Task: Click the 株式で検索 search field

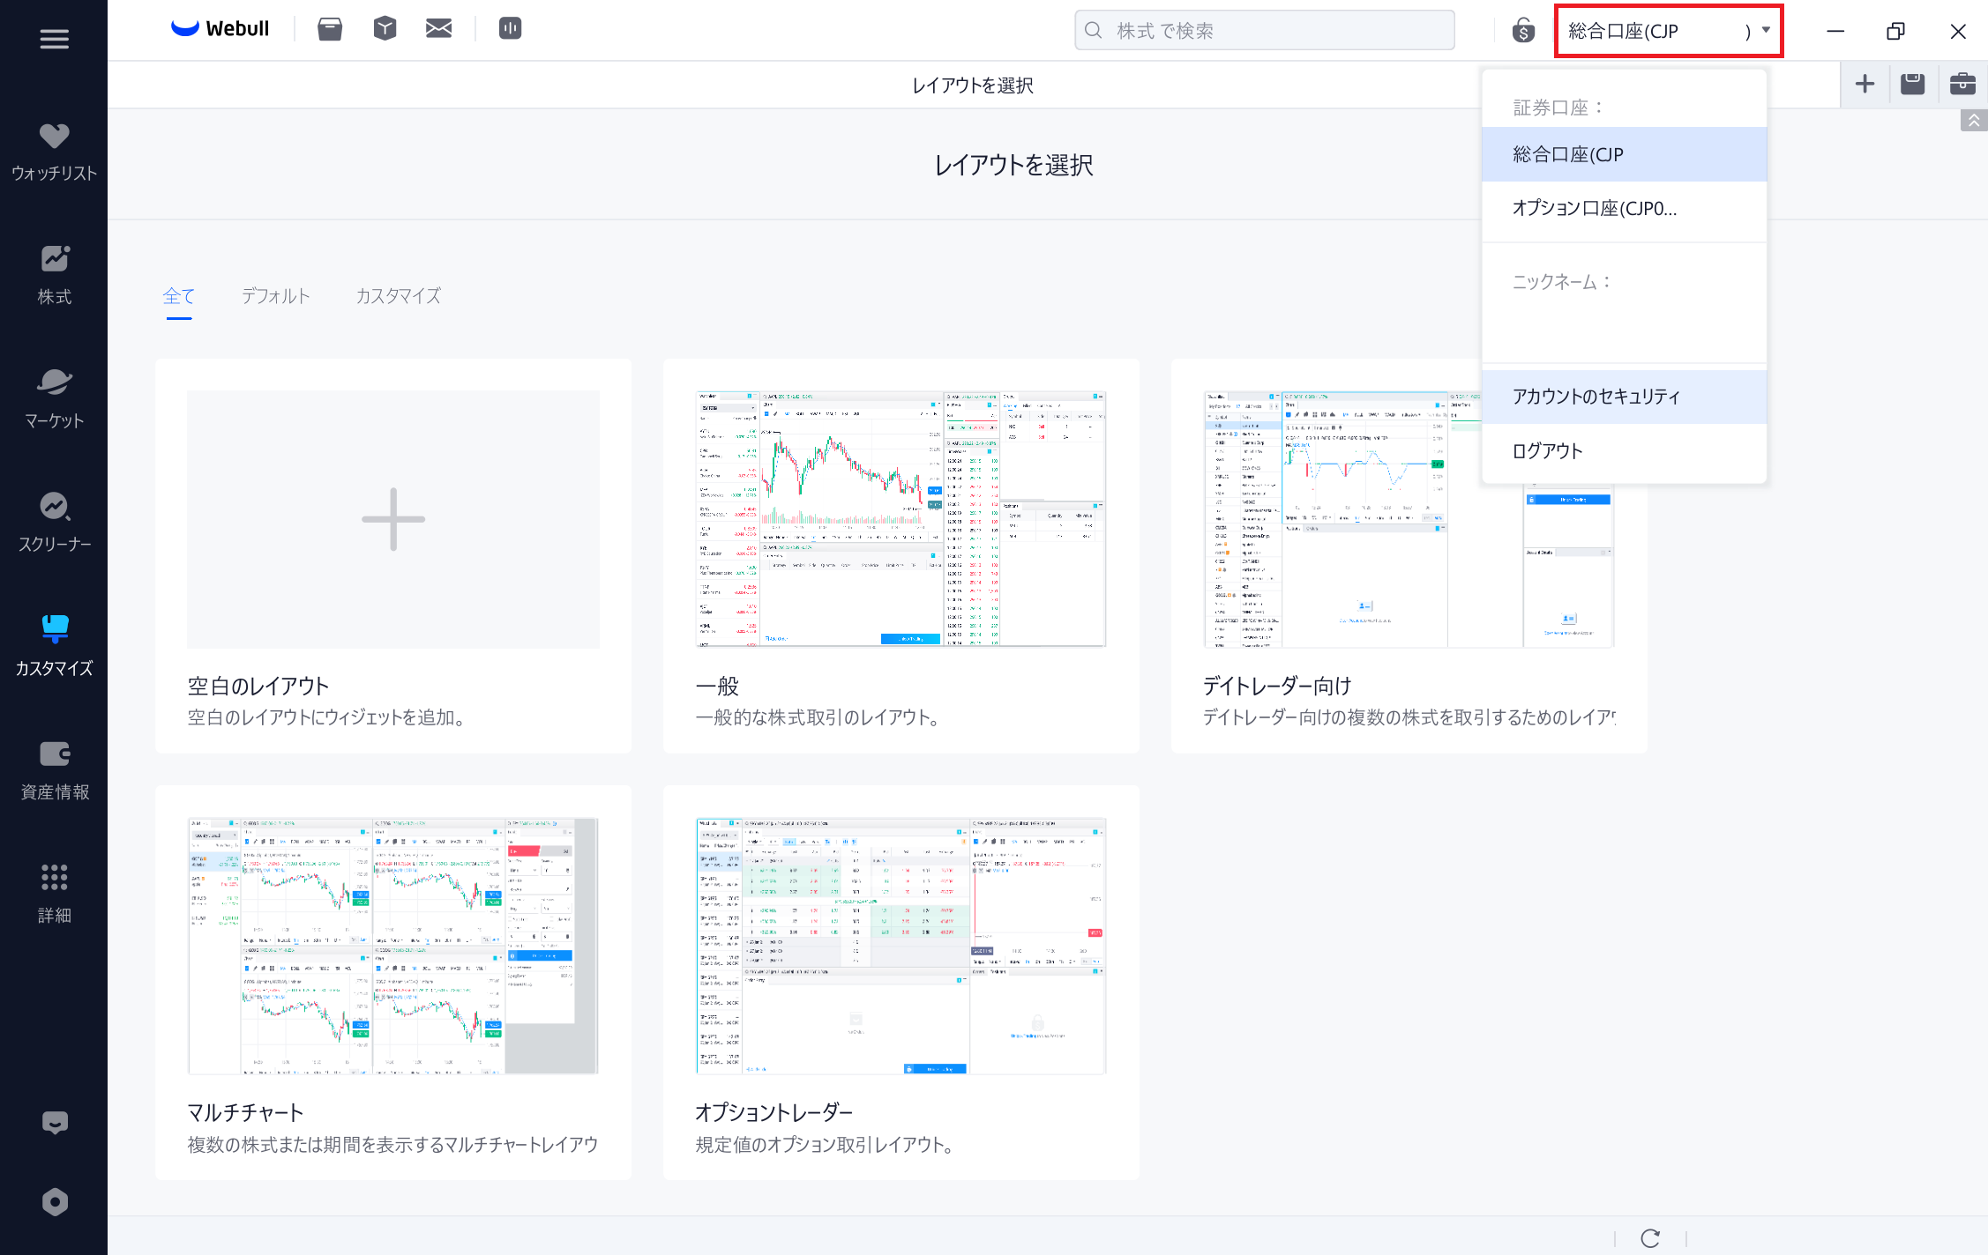Action: 1264,31
